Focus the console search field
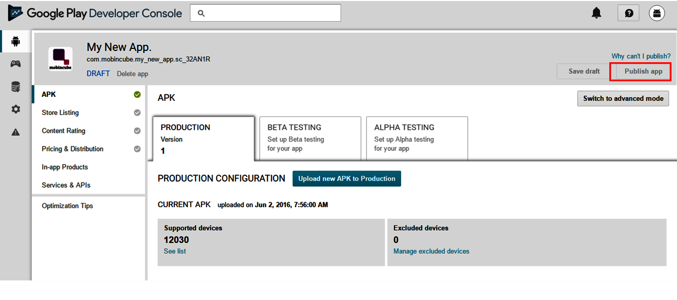Image resolution: width=677 pixels, height=300 pixels. pyautogui.click(x=265, y=13)
